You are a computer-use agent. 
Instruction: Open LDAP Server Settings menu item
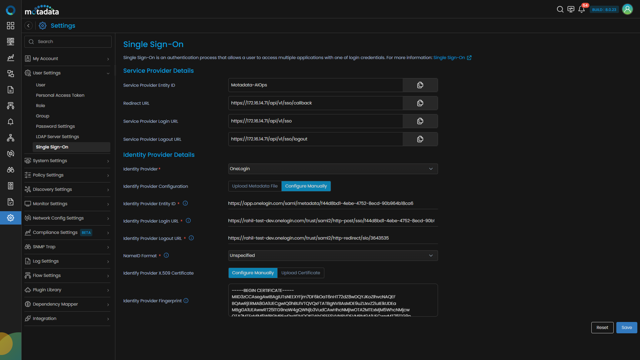[57, 137]
